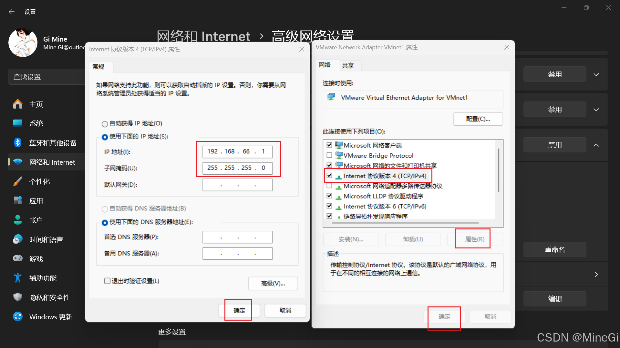Click the Gaming (游戏) controller icon
This screenshot has width=620, height=348.
point(18,259)
